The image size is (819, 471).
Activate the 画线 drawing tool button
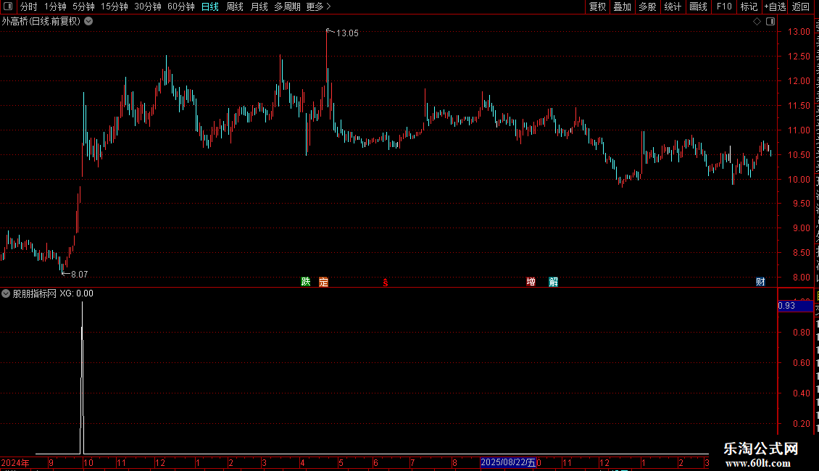point(699,7)
